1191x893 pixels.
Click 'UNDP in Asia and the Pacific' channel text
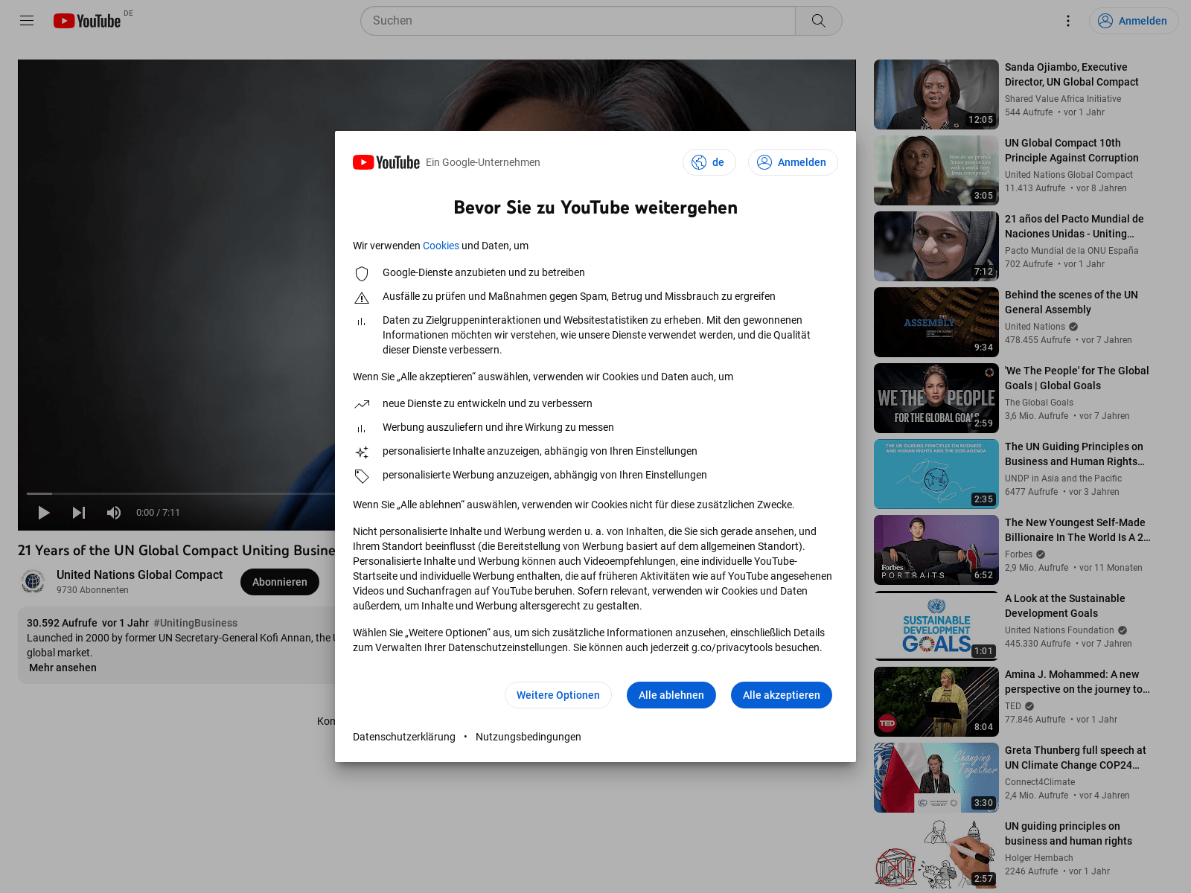[x=1063, y=478]
